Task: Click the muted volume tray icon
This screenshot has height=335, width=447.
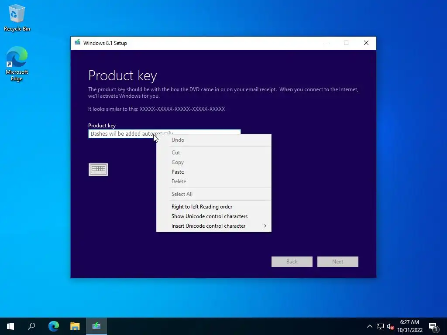Action: click(390, 326)
